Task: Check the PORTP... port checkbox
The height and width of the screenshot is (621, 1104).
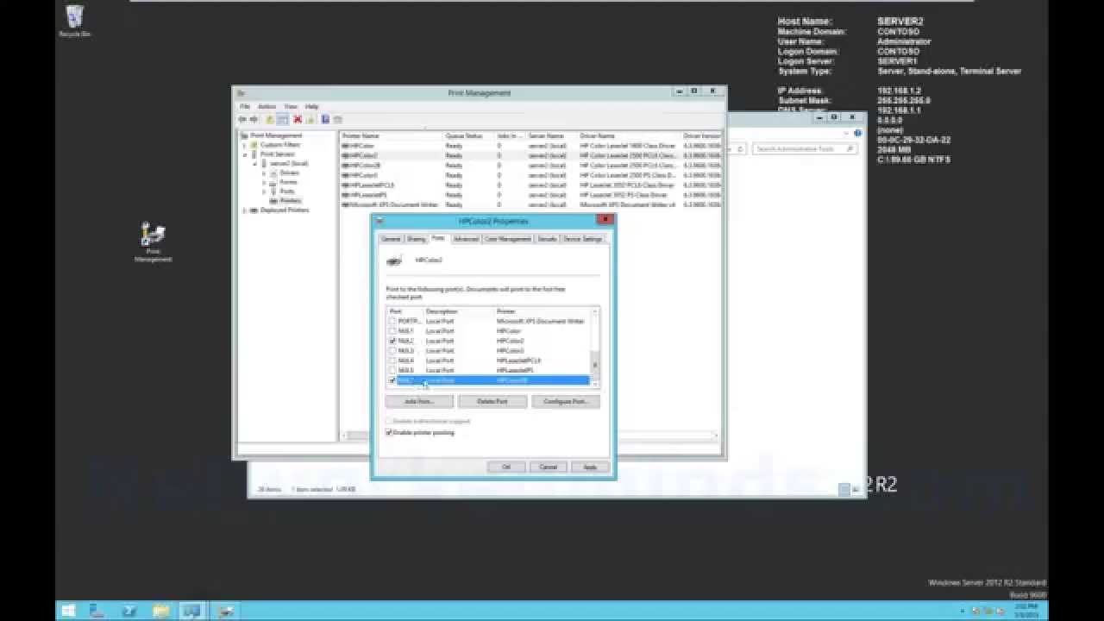Action: 392,321
